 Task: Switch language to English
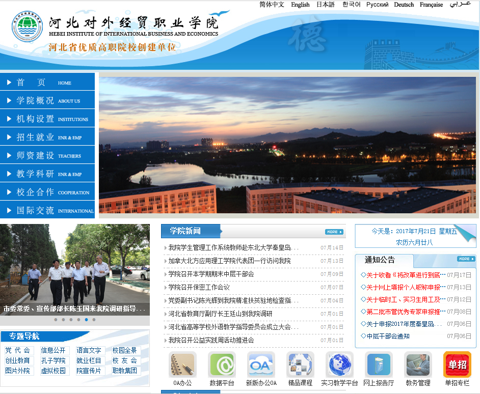tap(300, 5)
